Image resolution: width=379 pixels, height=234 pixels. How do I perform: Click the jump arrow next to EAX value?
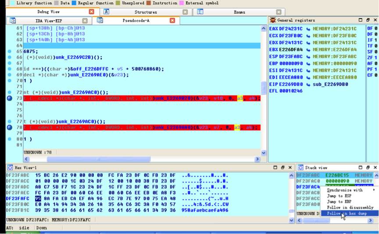pyautogui.click(x=308, y=29)
